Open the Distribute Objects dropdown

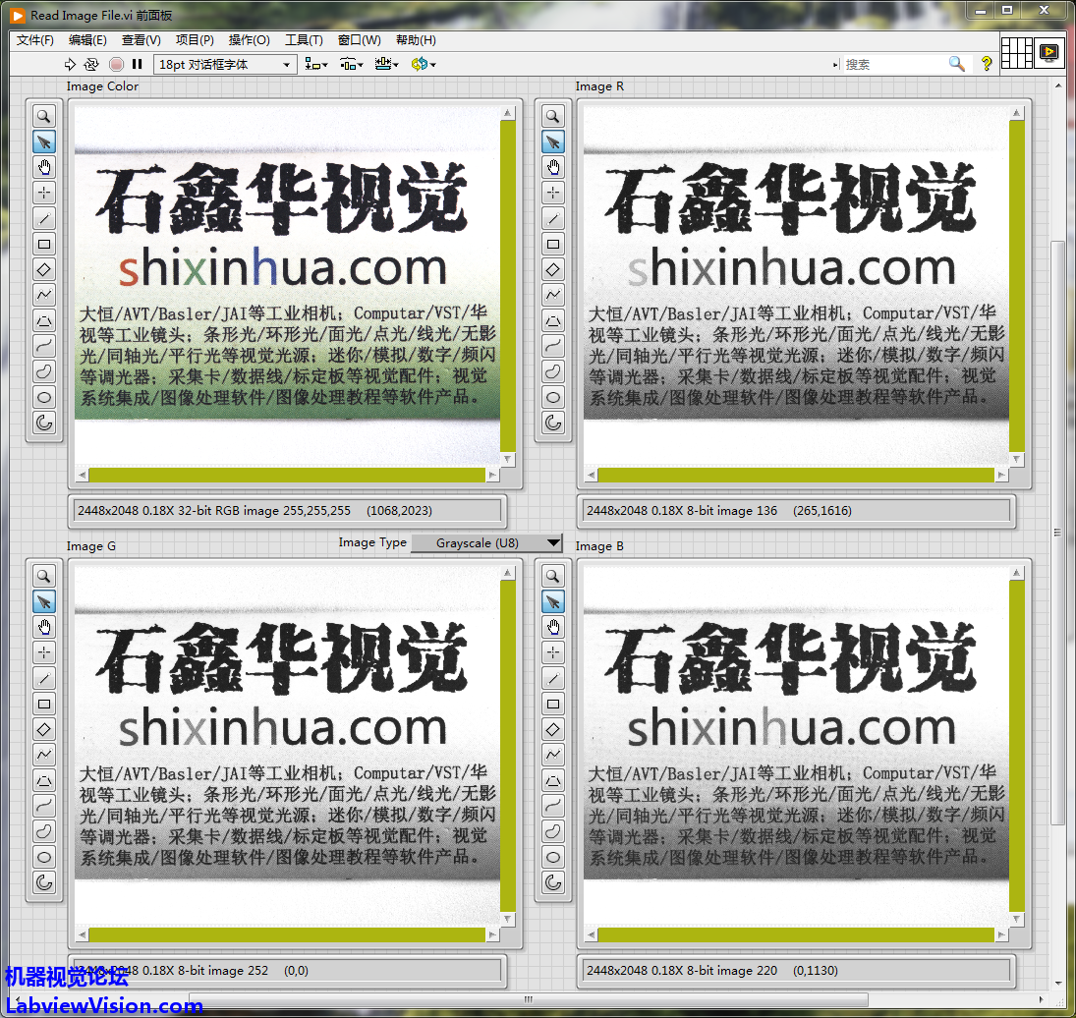[352, 64]
